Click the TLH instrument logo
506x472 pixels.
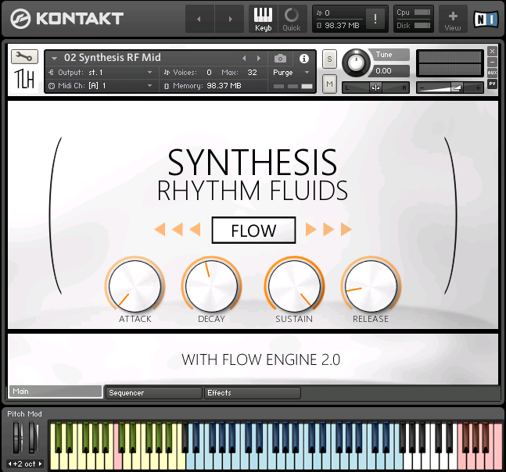(24, 79)
